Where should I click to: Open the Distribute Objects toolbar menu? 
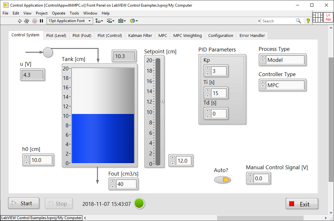coord(111,21)
